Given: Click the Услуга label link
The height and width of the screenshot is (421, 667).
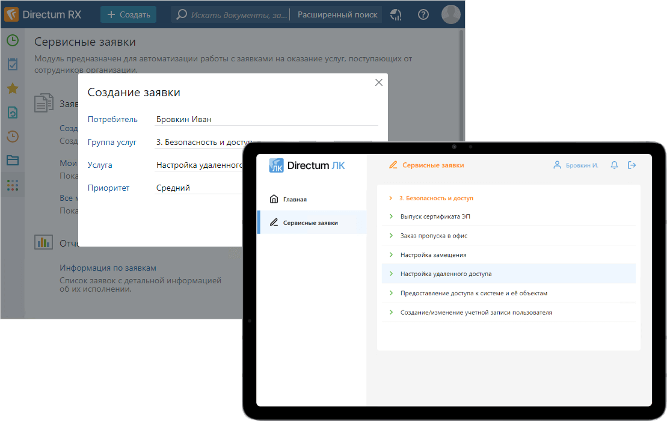Looking at the screenshot, I should tap(100, 165).
